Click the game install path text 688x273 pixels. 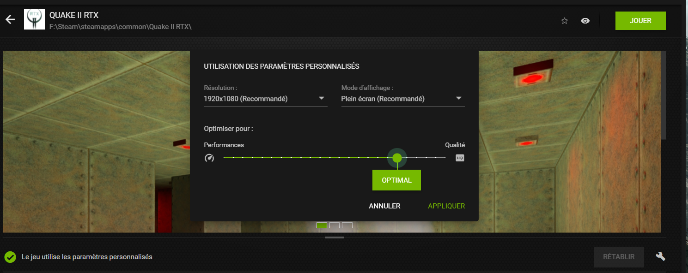[121, 27]
